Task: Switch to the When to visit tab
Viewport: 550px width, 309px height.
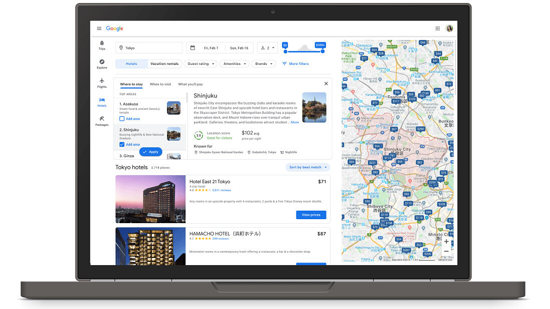Action: pyautogui.click(x=160, y=84)
